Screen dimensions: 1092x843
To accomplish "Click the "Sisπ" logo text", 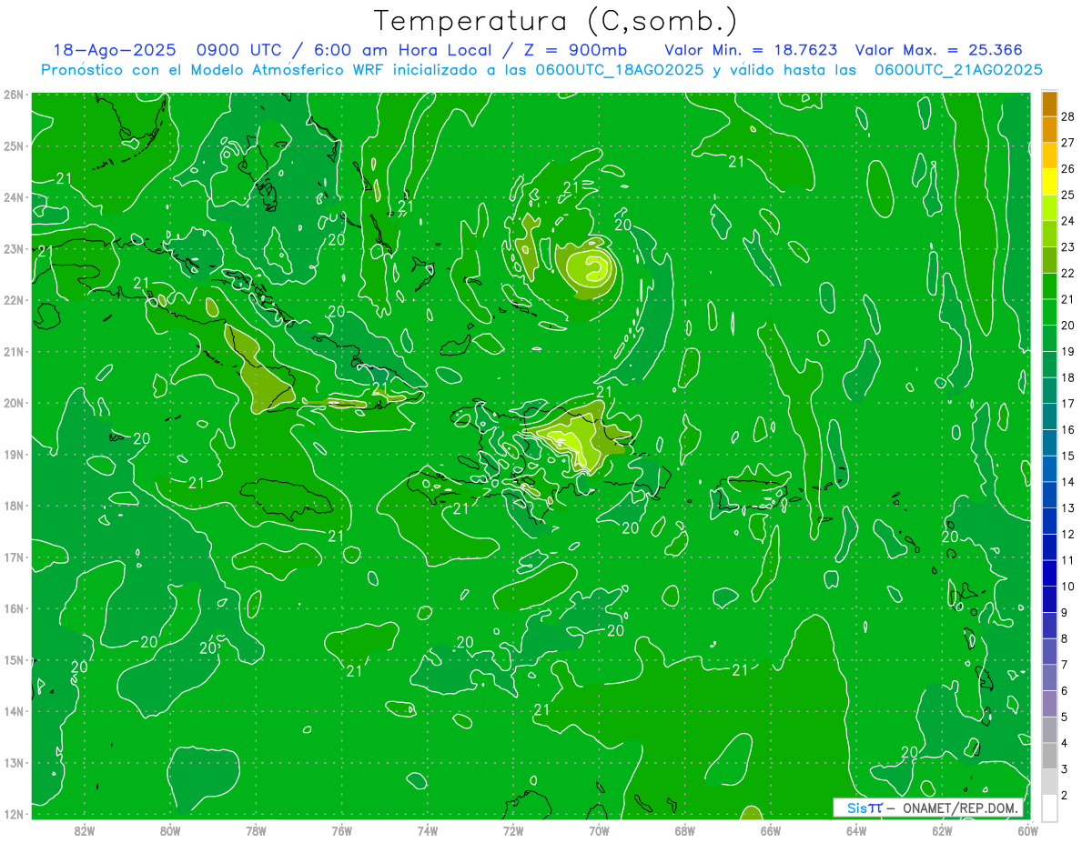I will pos(864,808).
